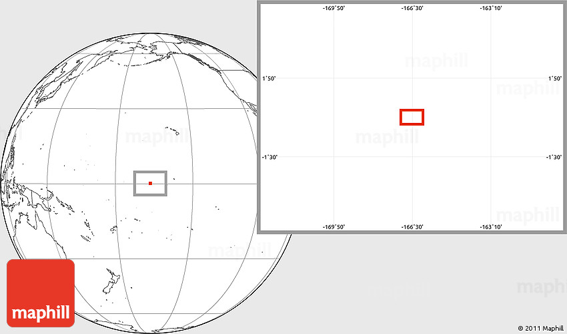Click the red maphill logo

click(41, 293)
